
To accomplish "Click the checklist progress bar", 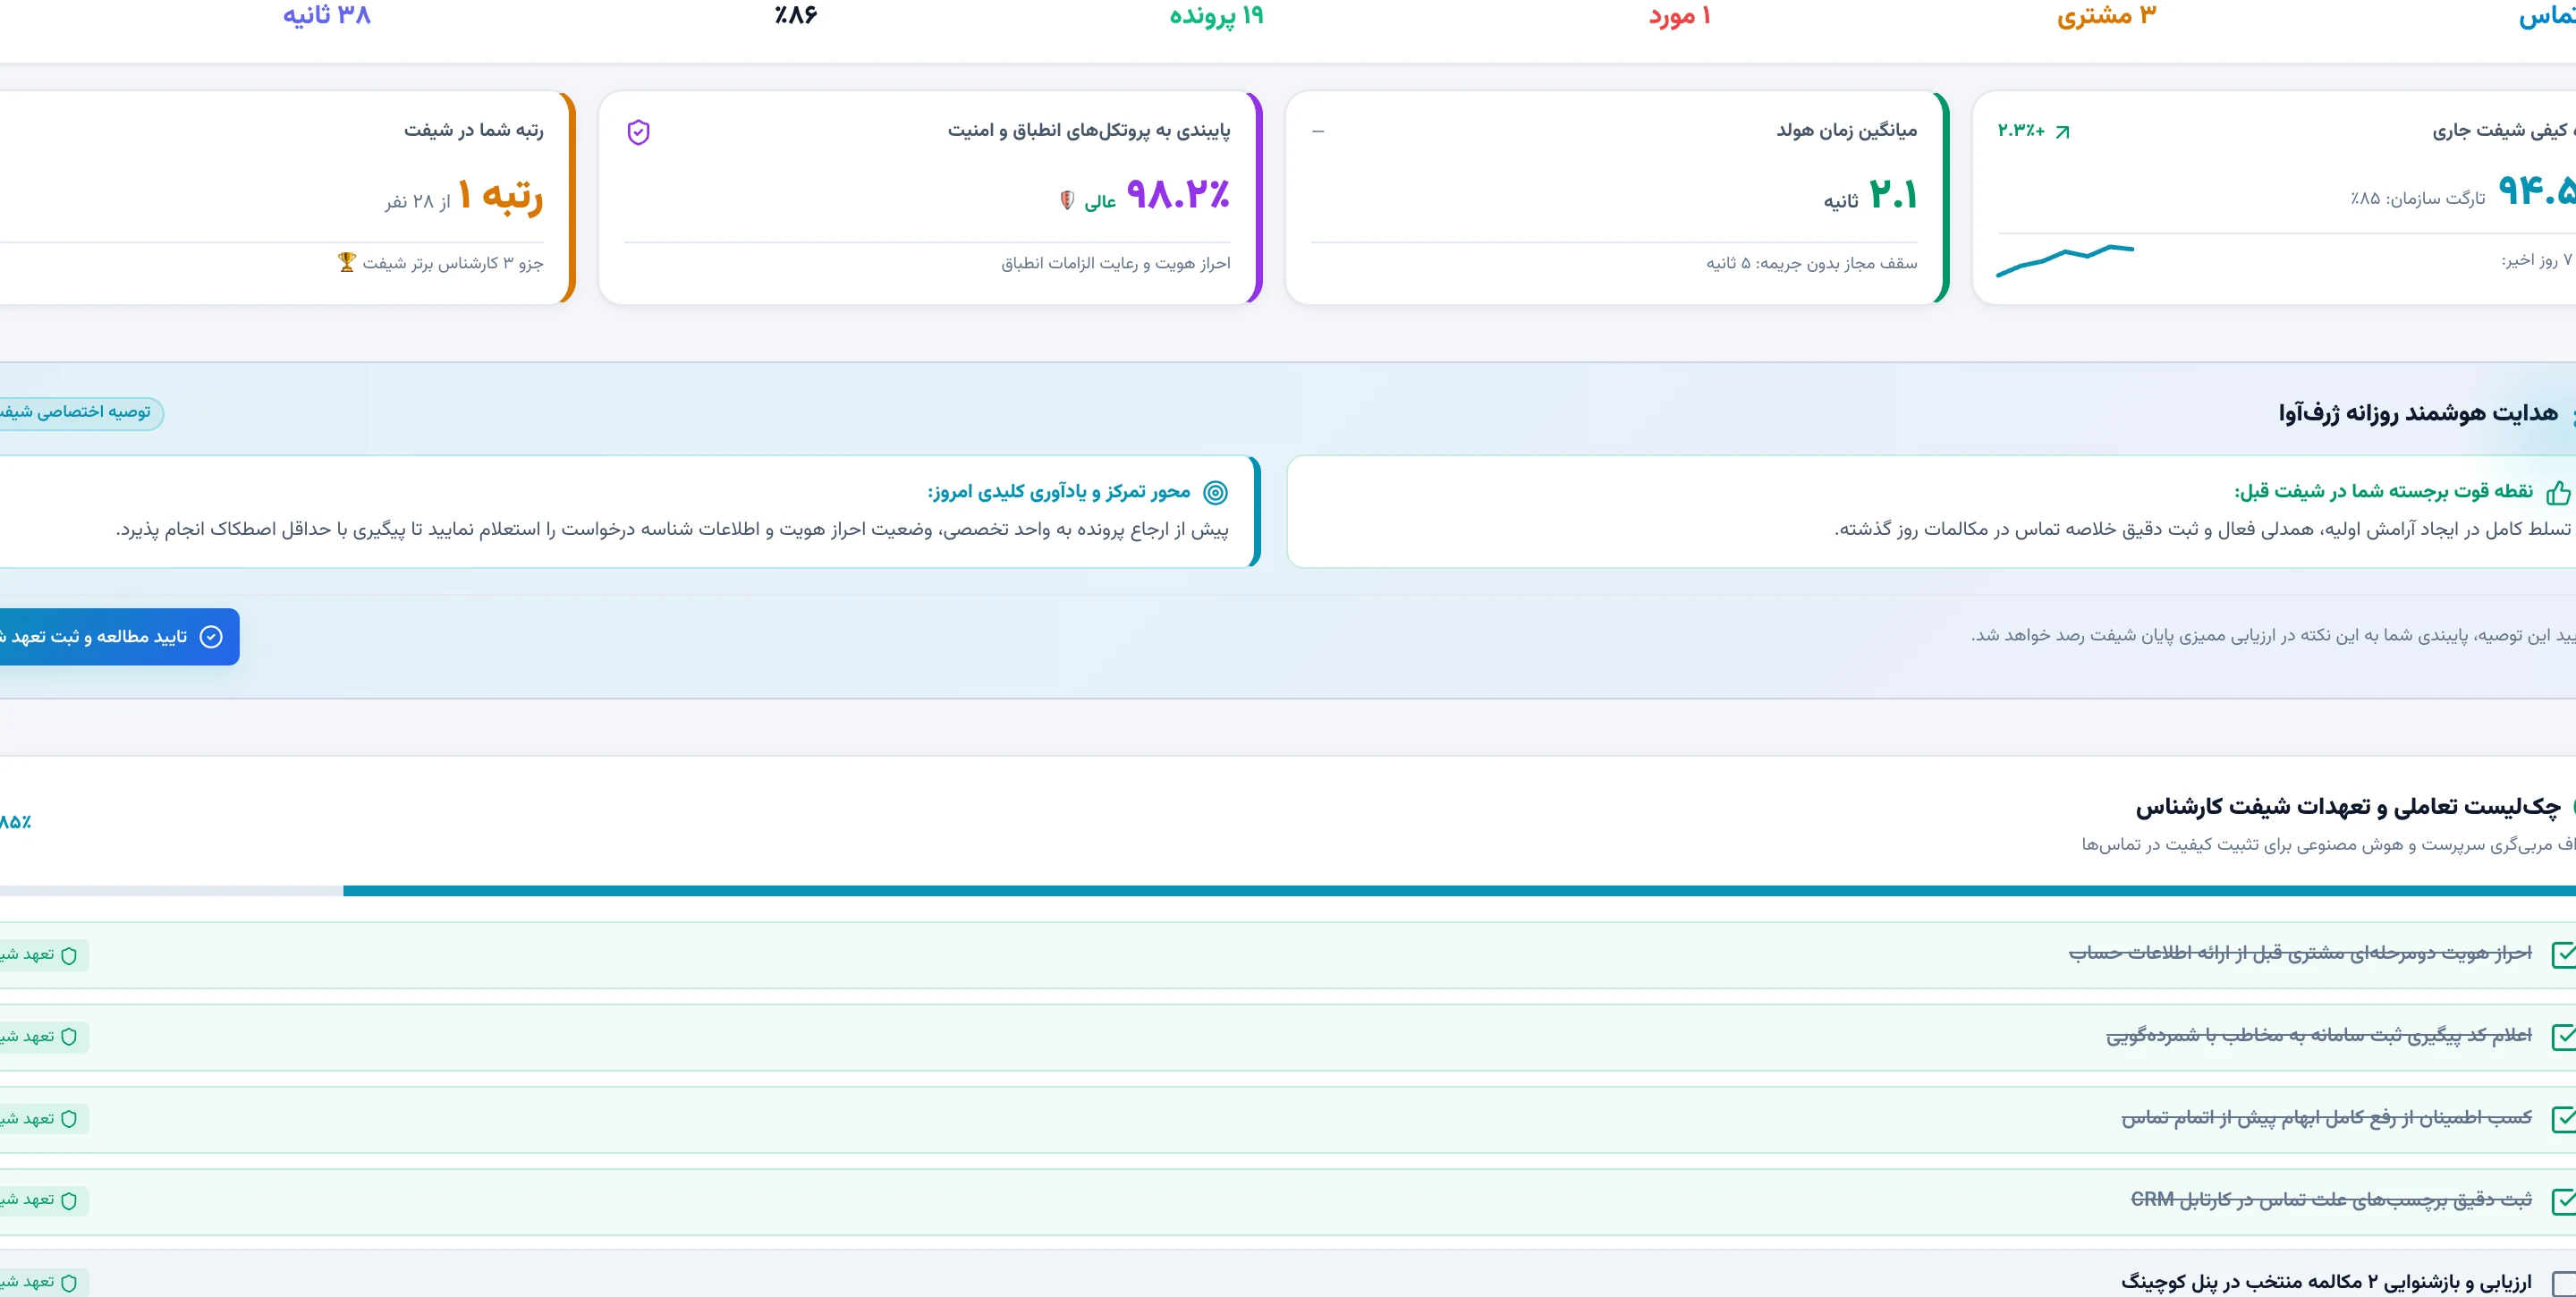I will [1288, 890].
